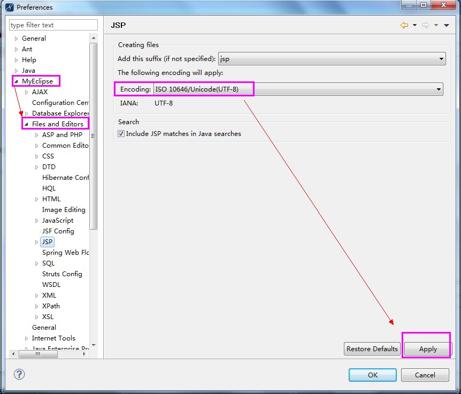This screenshot has height=394, width=461.
Task: Open the preferences view menu triangle
Action: [x=447, y=25]
